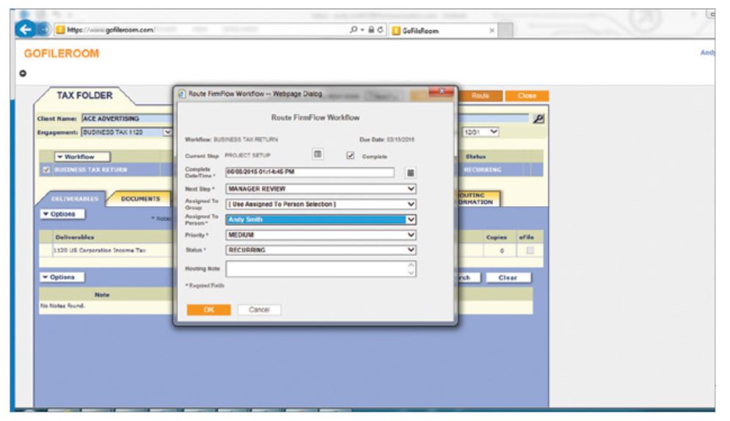The image size is (730, 421).
Task: Uncheck the BUSINESS TAX RETURN workflow checkbox
Action: [46, 170]
